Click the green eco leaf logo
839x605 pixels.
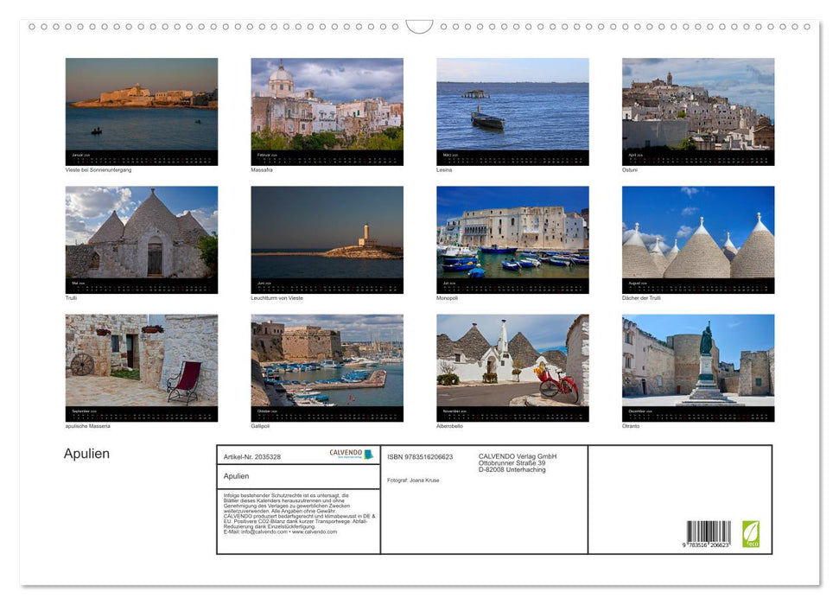coord(751,533)
